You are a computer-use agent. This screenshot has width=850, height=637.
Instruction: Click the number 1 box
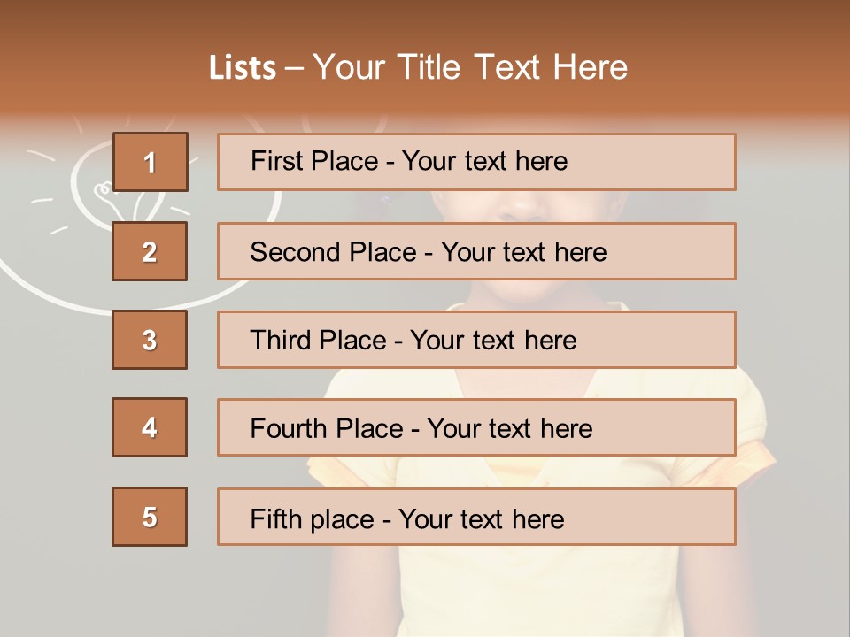(x=150, y=162)
